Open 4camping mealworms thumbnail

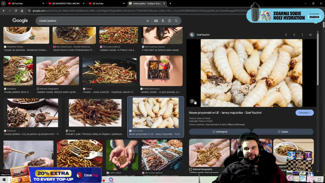[x=18, y=71]
